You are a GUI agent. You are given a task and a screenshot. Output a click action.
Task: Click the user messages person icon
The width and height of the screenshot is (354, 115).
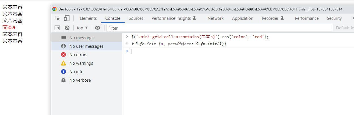(x=63, y=46)
